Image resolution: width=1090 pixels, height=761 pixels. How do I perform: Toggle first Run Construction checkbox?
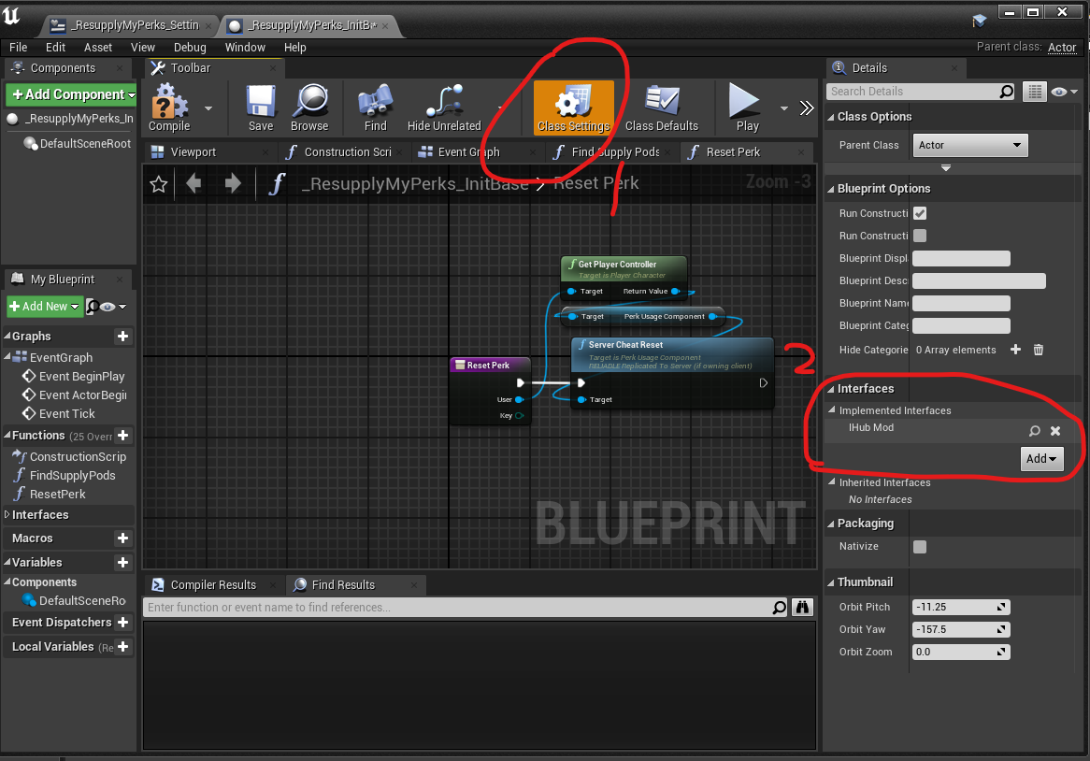coord(920,213)
